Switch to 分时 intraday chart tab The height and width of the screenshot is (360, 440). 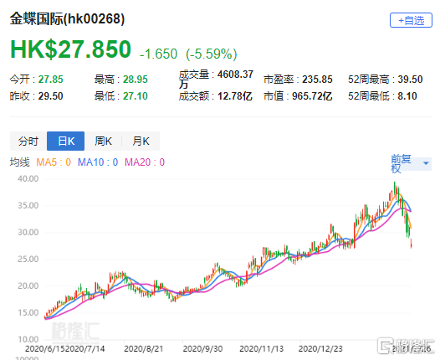tap(28, 141)
